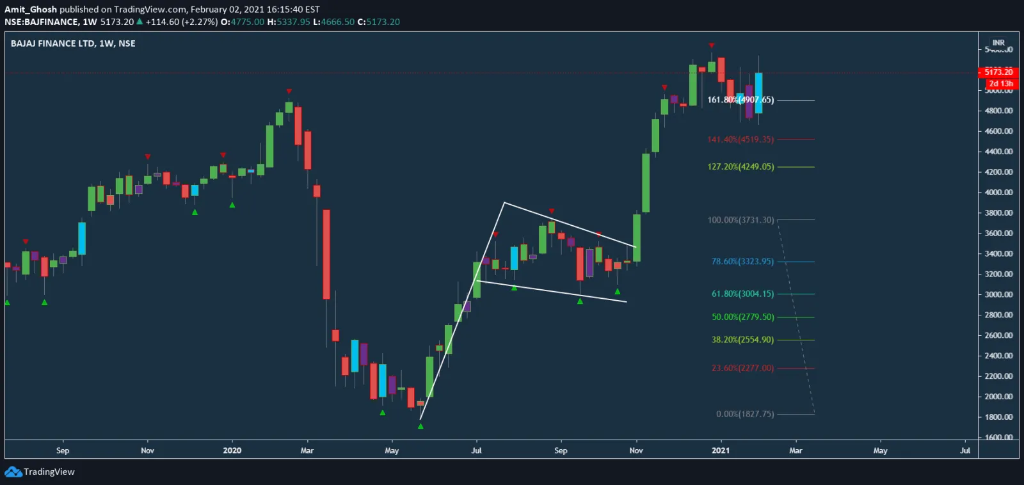Screen dimensions: 1024x485
Task: Click the 2020 label on the time axis
Action: tap(232, 450)
